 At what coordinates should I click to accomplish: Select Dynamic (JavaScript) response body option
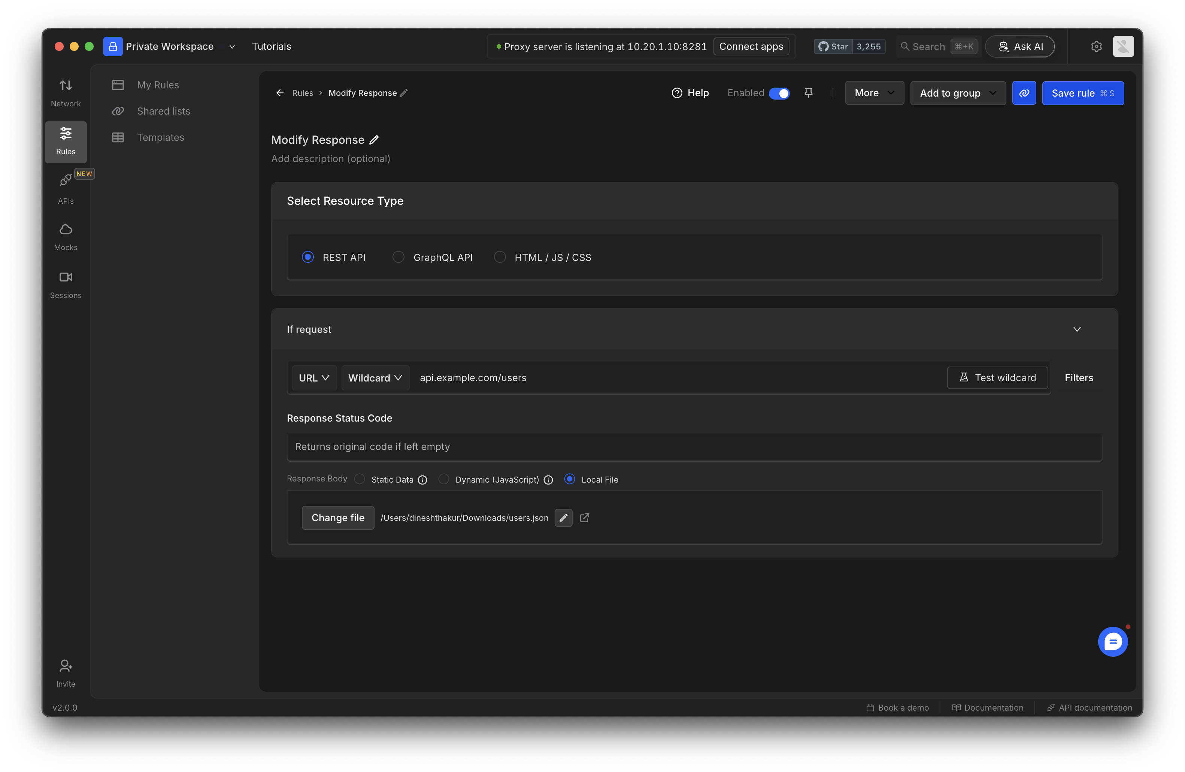point(444,479)
